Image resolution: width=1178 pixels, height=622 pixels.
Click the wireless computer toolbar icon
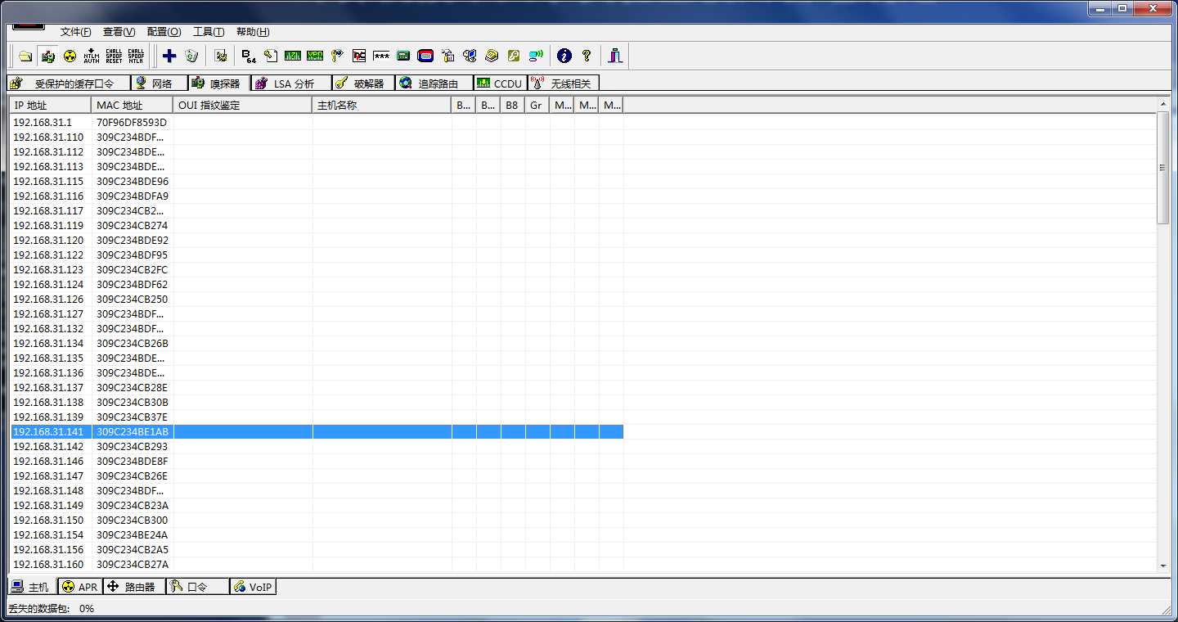pyautogui.click(x=536, y=56)
